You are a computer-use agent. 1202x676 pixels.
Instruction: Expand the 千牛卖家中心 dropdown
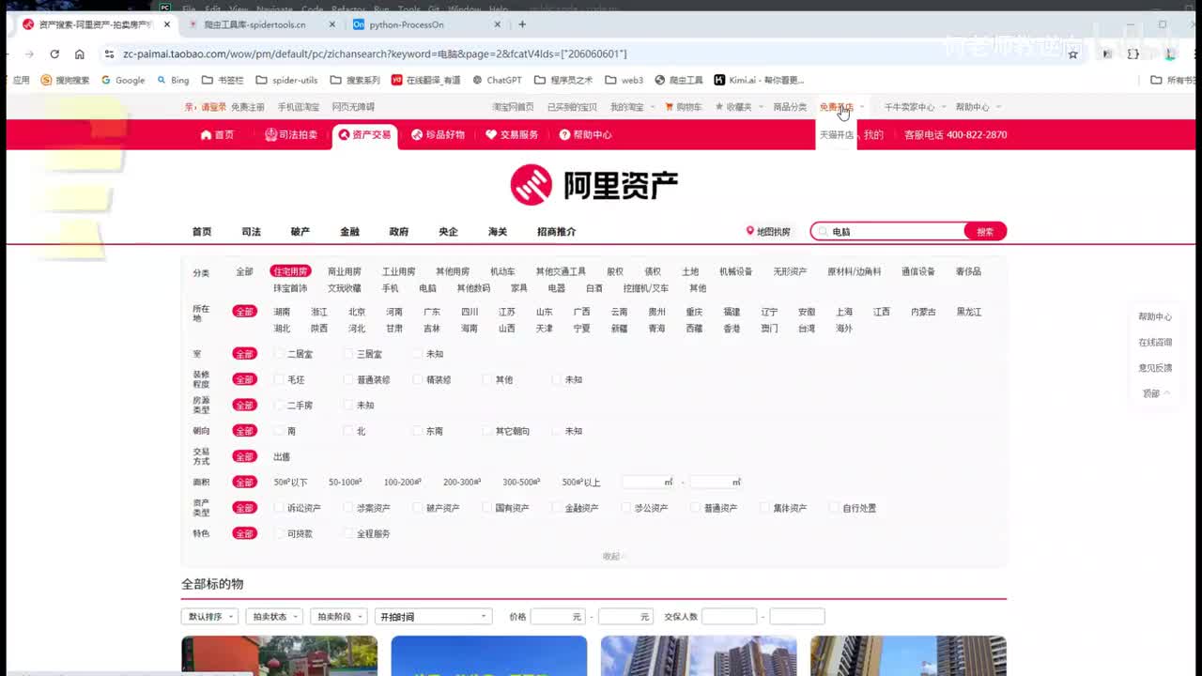coord(913,107)
